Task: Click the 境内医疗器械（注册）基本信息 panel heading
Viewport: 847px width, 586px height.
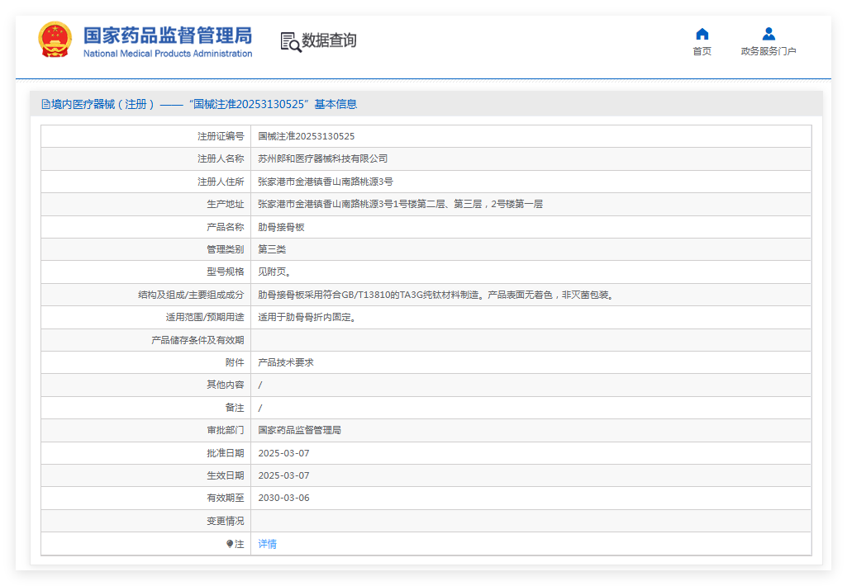Action: click(x=199, y=104)
